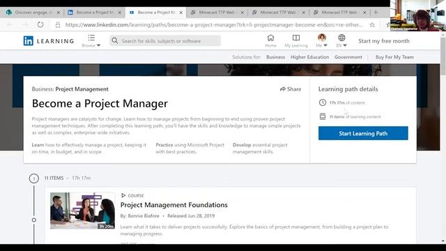Click the Me profile avatar
The image size is (446, 251).
click(321, 38)
